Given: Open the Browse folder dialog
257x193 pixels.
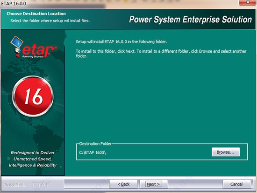Looking at the screenshot, I should 226,152.
